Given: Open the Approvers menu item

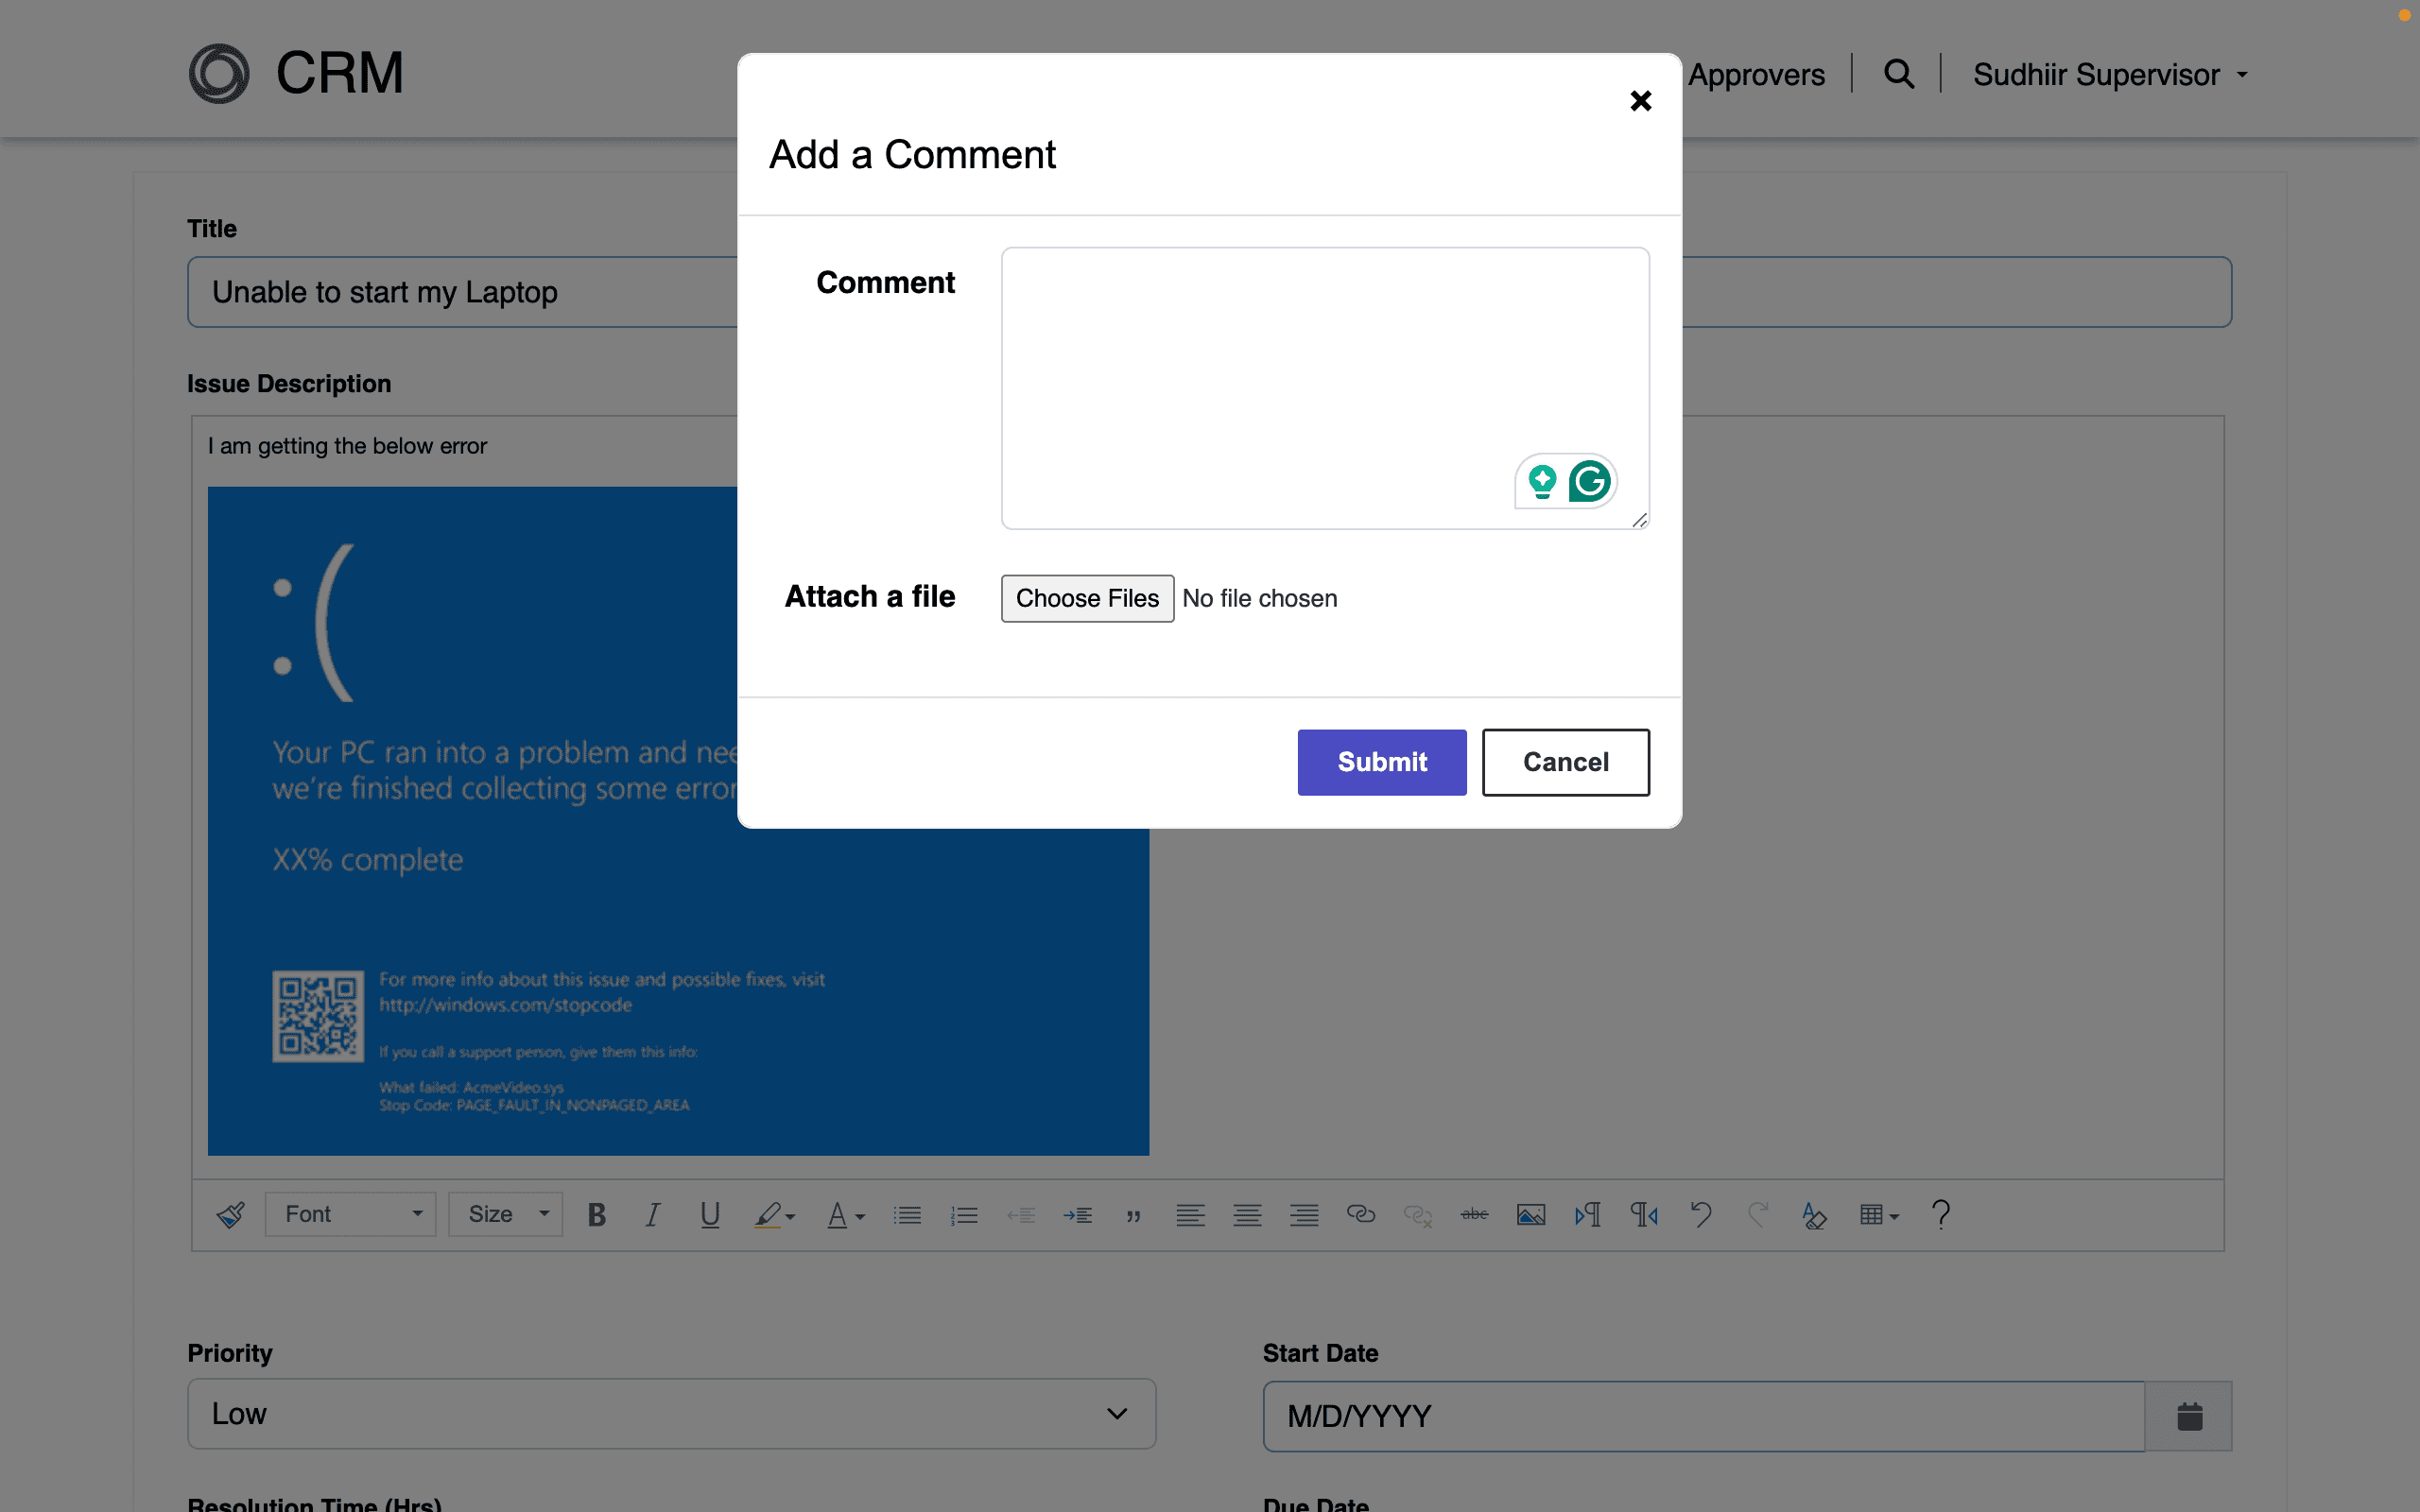Looking at the screenshot, I should 1756,75.
